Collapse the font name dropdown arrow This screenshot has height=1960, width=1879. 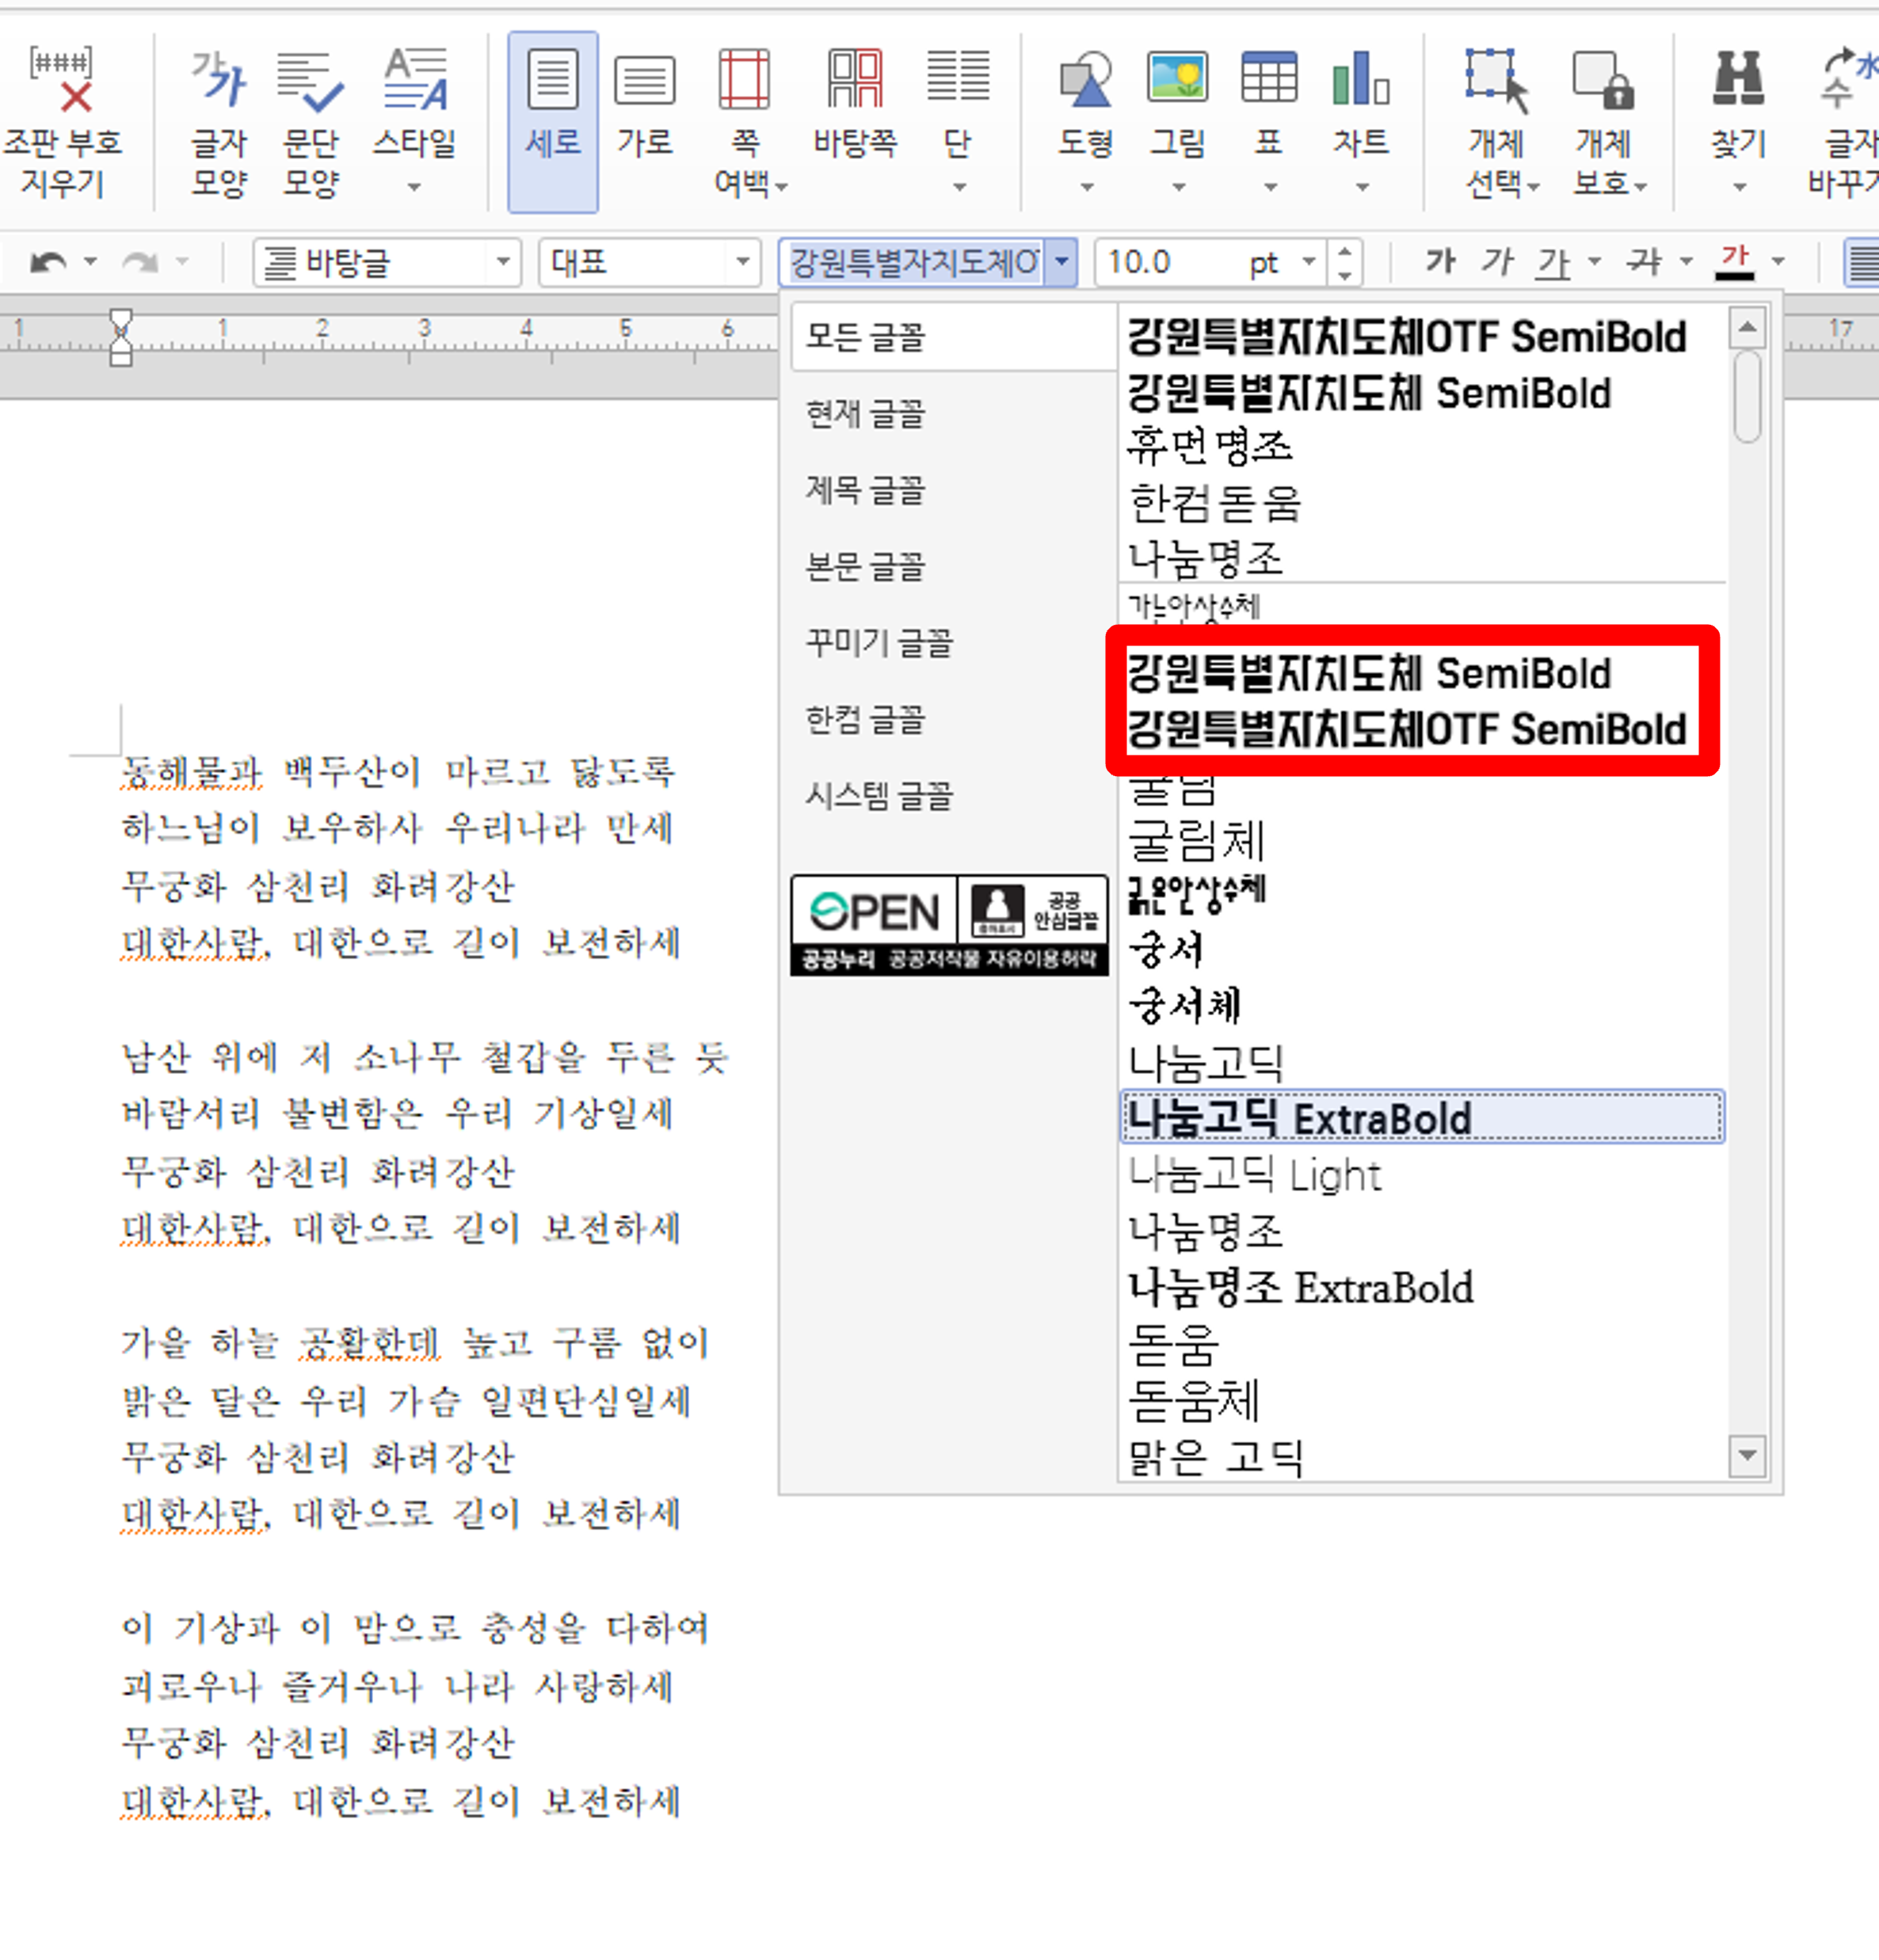(1061, 263)
